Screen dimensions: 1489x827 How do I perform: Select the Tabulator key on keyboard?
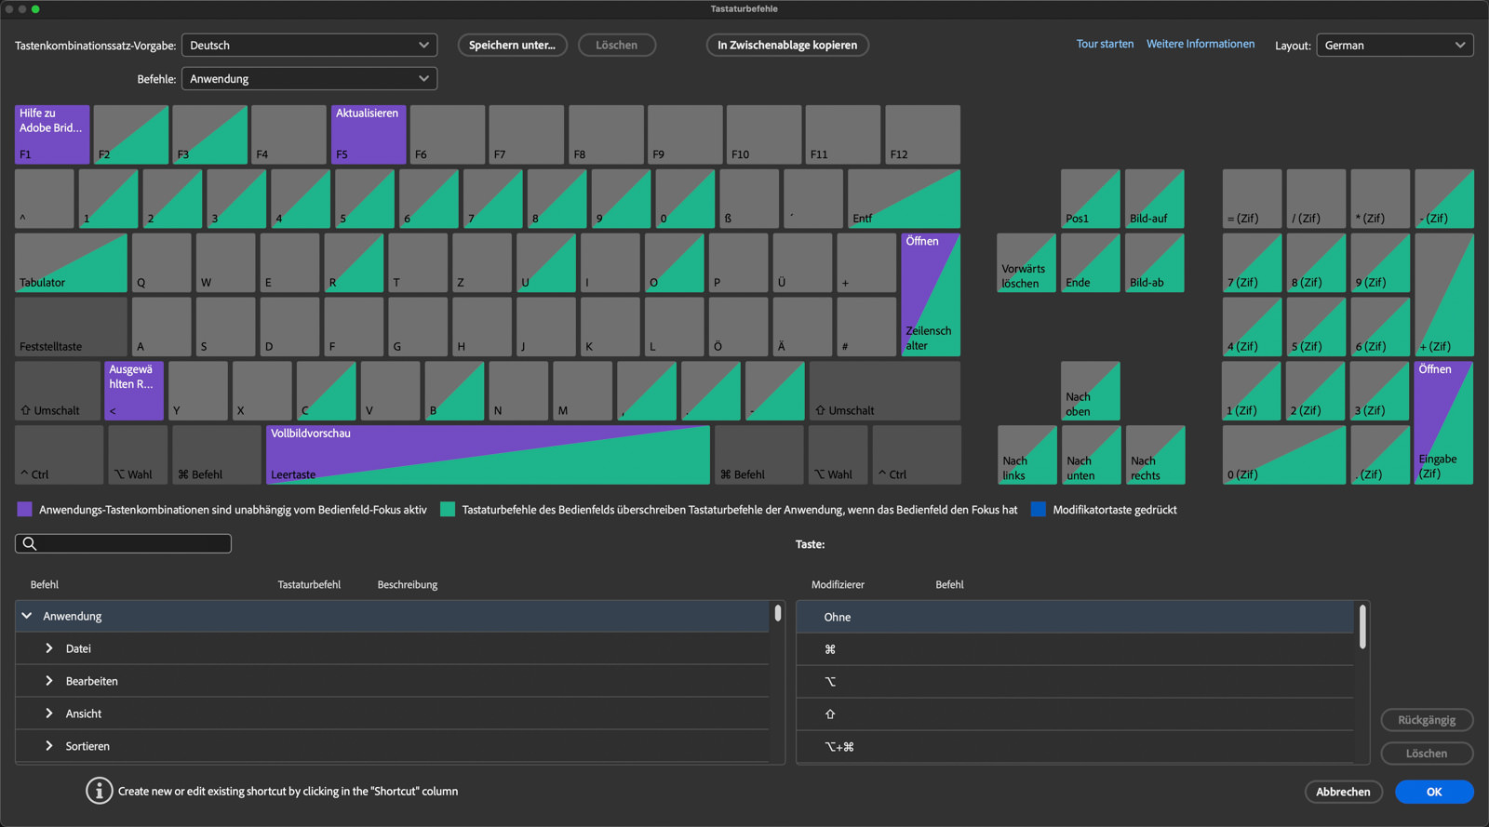(x=71, y=263)
